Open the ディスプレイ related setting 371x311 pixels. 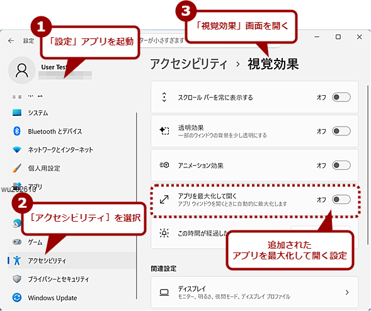coord(254,293)
